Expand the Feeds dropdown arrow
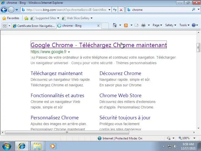This screenshot has height=151, width=201. pyautogui.click(x=131, y=25)
